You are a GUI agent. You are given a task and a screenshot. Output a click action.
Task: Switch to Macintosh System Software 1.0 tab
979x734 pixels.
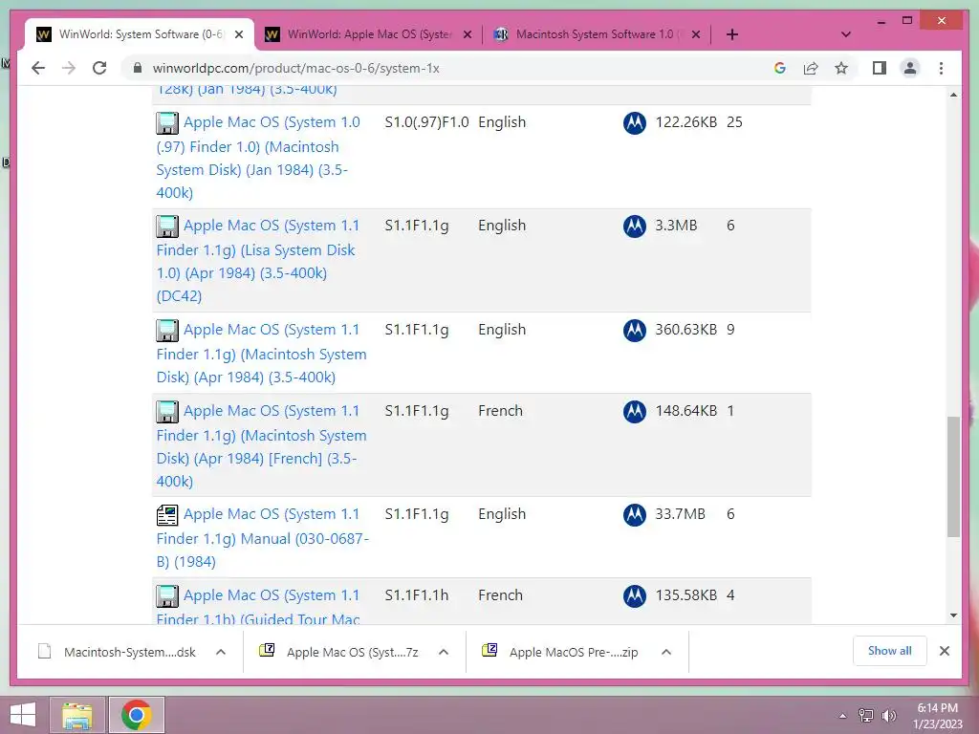597,34
